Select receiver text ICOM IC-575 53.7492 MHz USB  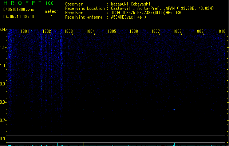pos(146,13)
